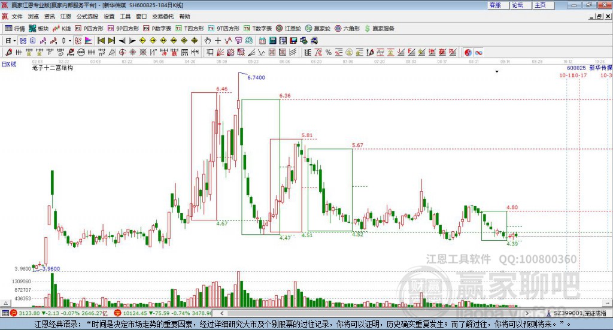Click the grid icon in status bar
Image resolution: width=613 pixels, height=330 pixels.
click(x=5, y=313)
